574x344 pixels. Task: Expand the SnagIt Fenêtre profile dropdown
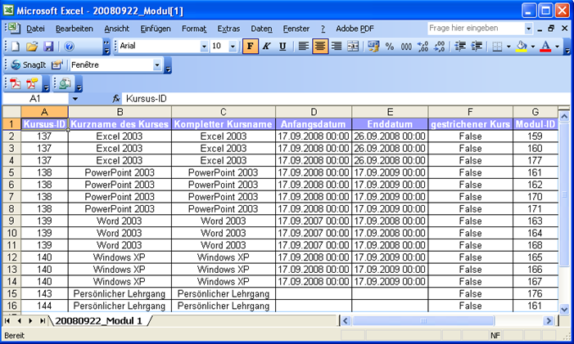[157, 65]
